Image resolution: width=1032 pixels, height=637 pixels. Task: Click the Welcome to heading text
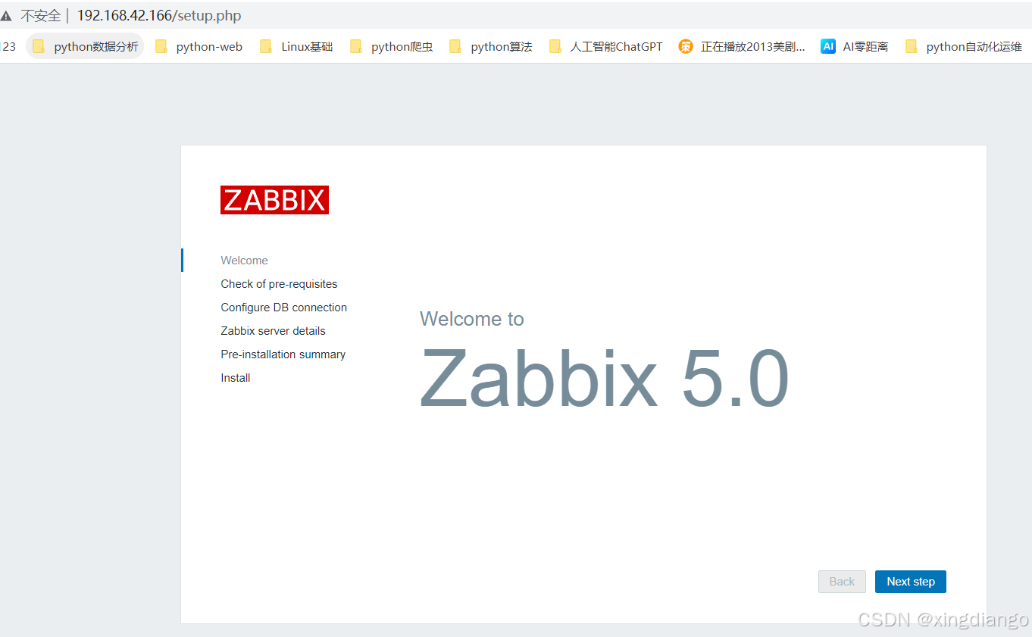coord(471,319)
